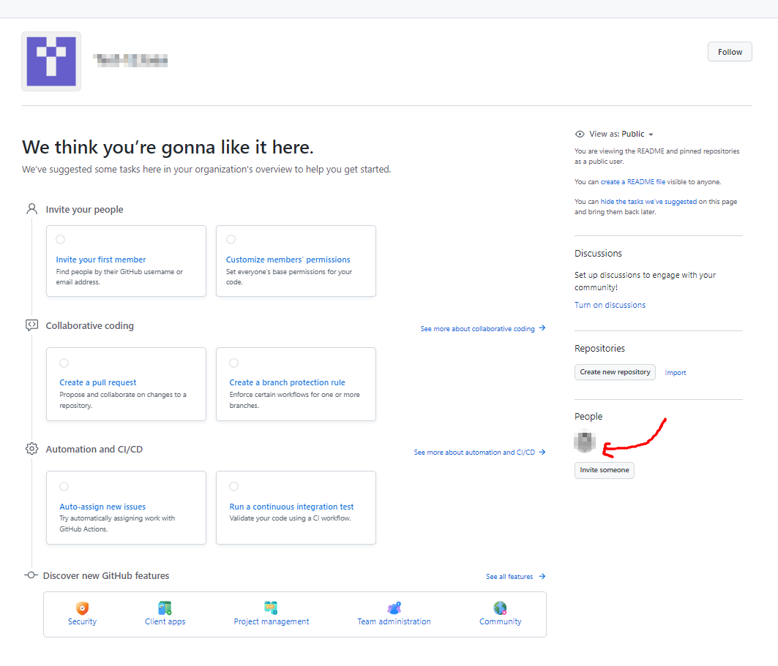The image size is (778, 666).
Task: Open the See all features link
Action: click(509, 577)
